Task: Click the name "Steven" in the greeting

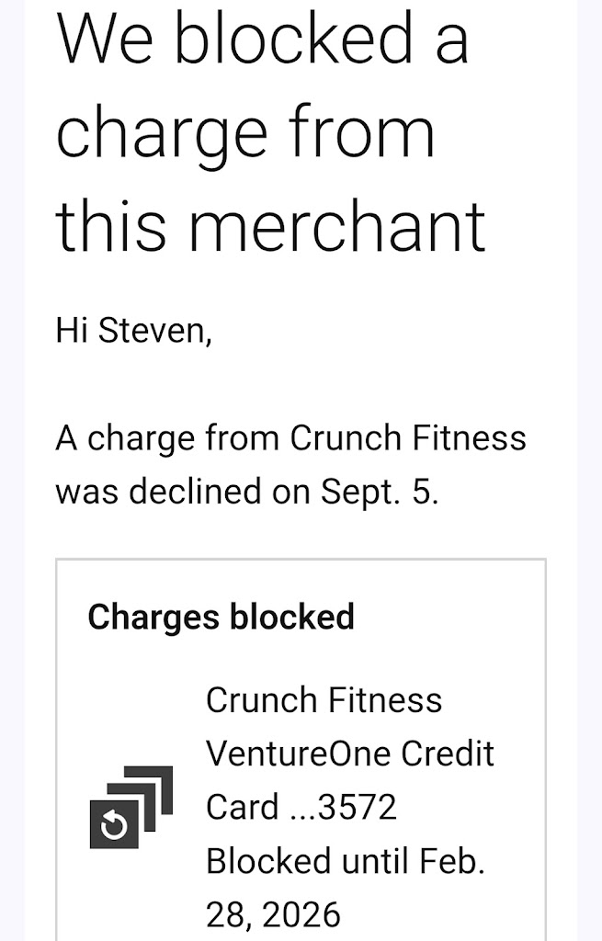Action: [154, 330]
